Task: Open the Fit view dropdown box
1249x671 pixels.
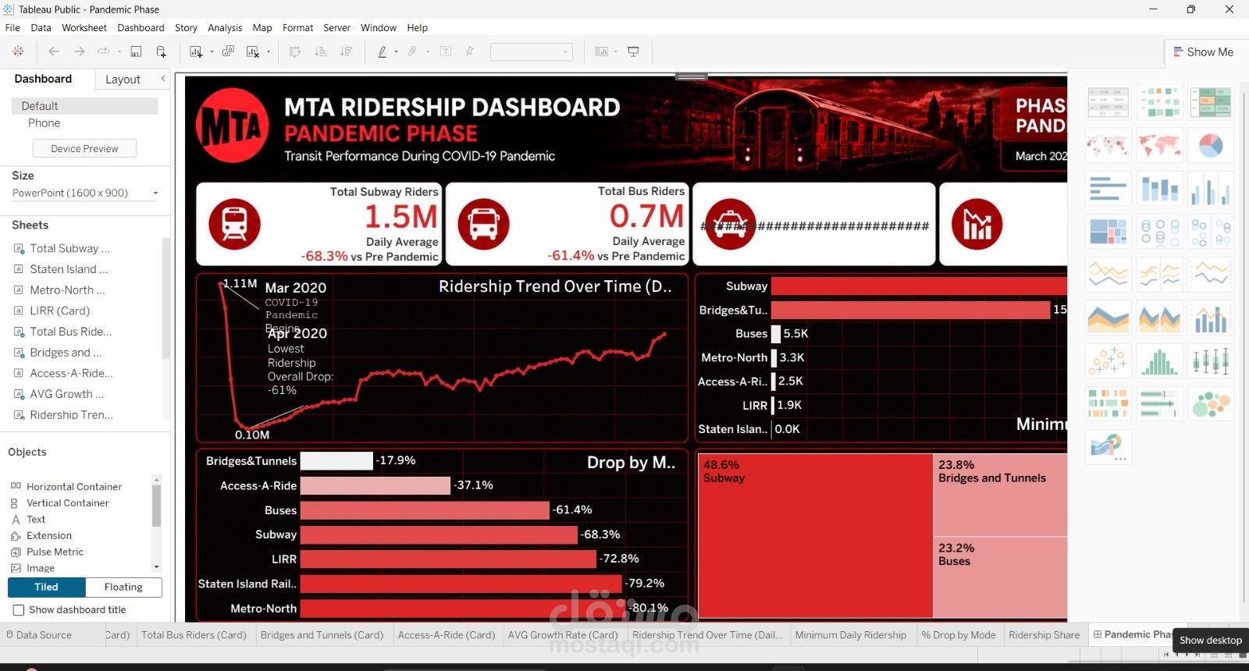Action: pos(532,52)
